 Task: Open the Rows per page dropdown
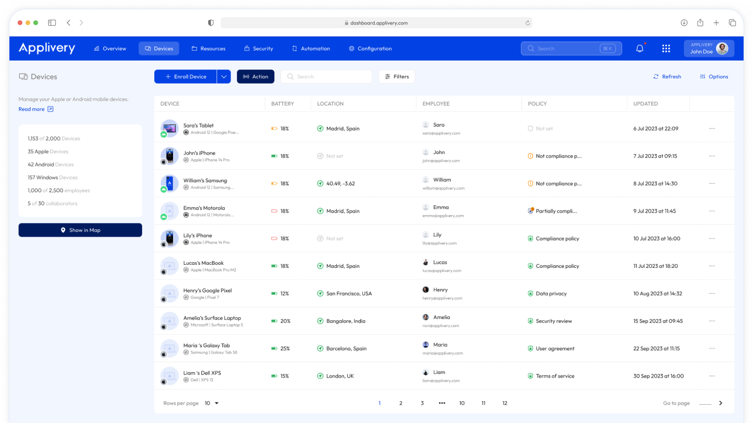[x=212, y=403]
